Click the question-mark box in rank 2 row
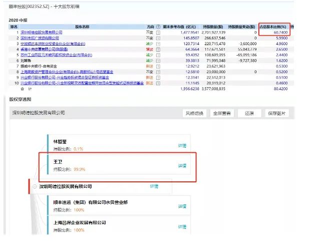This screenshot has width=325, height=244. point(158,38)
